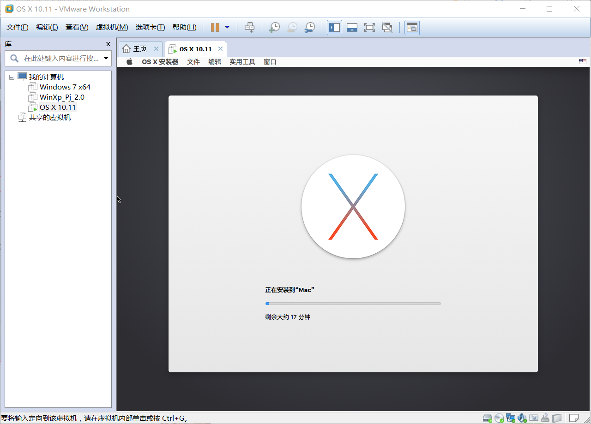Revert to the previous snapshot
The image size is (591, 424).
(292, 27)
